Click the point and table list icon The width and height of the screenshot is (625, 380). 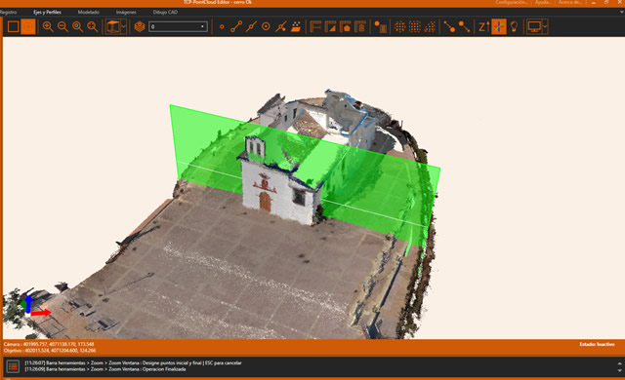(380, 26)
